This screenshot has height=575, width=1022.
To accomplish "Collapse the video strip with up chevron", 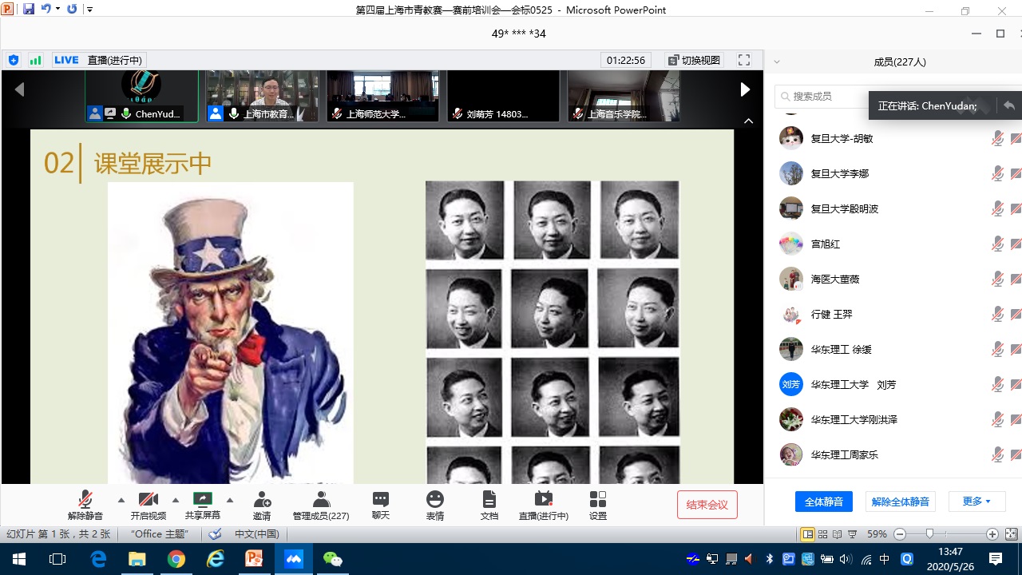I will coord(748,121).
